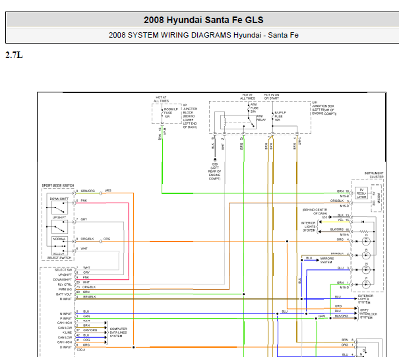Select the title '2008 Hyundai Santa Fe GLS'
The image size is (399, 357).
[203, 20]
